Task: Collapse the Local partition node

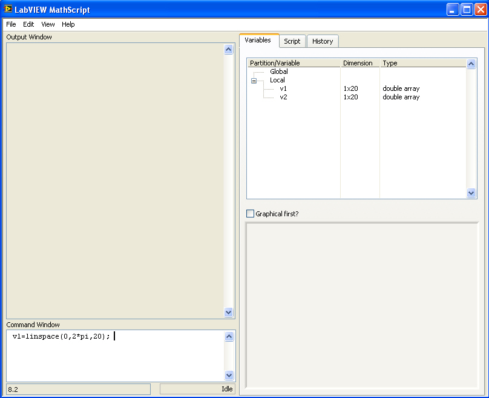Action: click(254, 81)
